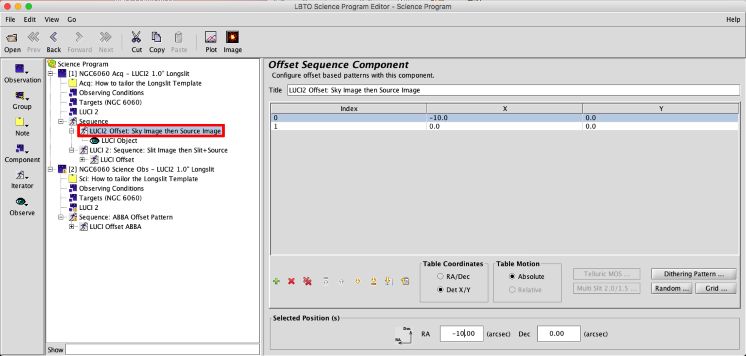The width and height of the screenshot is (746, 356).
Task: Expand the LUCI Offset ABBA node
Action: (x=71, y=226)
